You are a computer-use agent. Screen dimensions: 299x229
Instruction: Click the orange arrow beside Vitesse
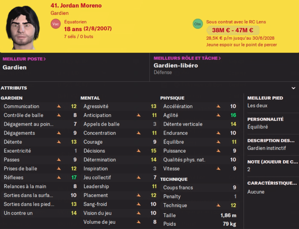coord(218,169)
